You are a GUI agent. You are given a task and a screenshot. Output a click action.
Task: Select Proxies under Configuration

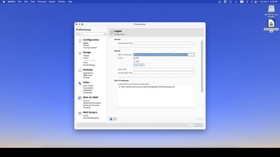(x=86, y=45)
